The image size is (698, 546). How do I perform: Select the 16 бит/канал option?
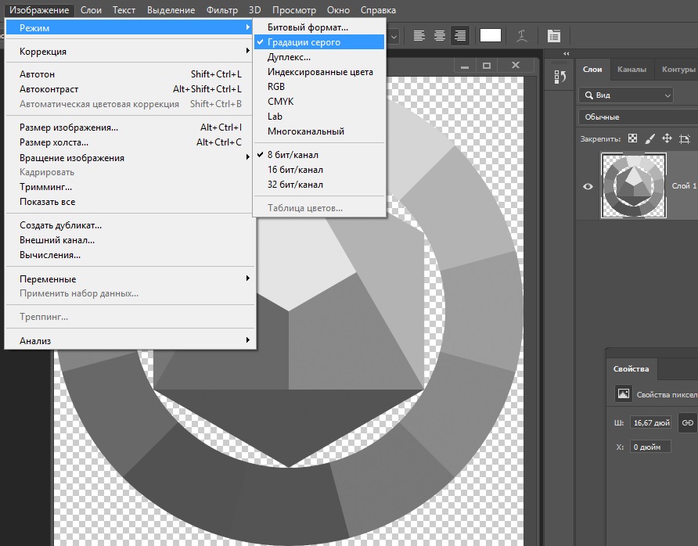click(295, 170)
